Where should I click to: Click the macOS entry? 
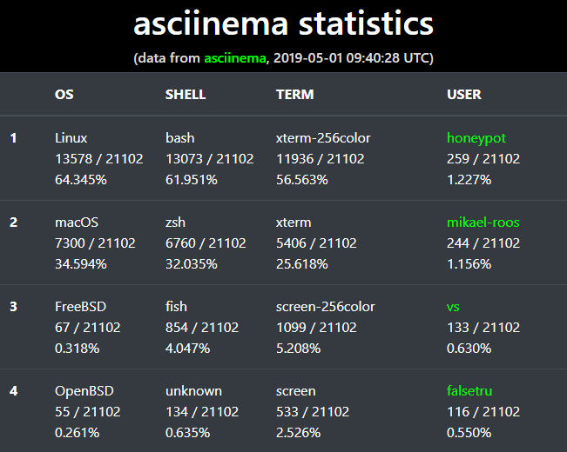tap(77, 223)
